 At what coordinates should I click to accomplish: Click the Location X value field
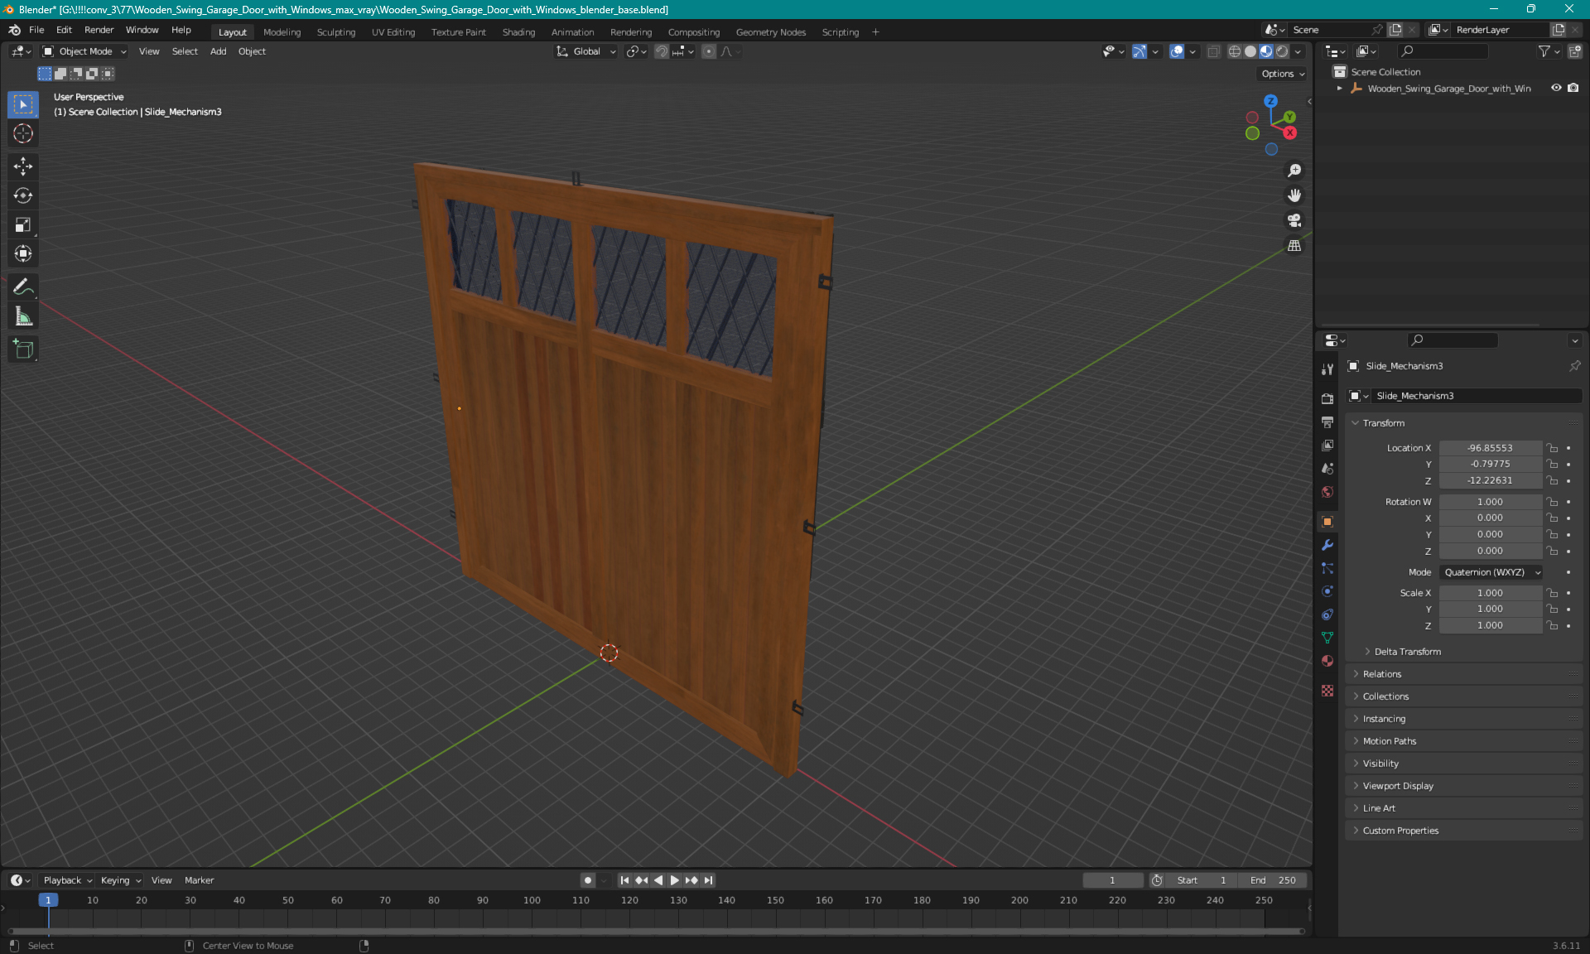click(1490, 448)
